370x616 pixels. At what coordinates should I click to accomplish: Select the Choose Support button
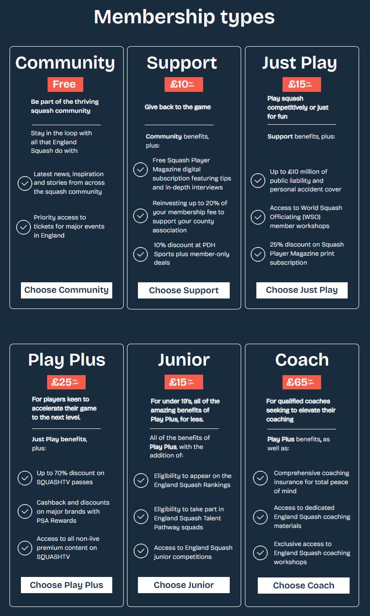pyautogui.click(x=184, y=290)
